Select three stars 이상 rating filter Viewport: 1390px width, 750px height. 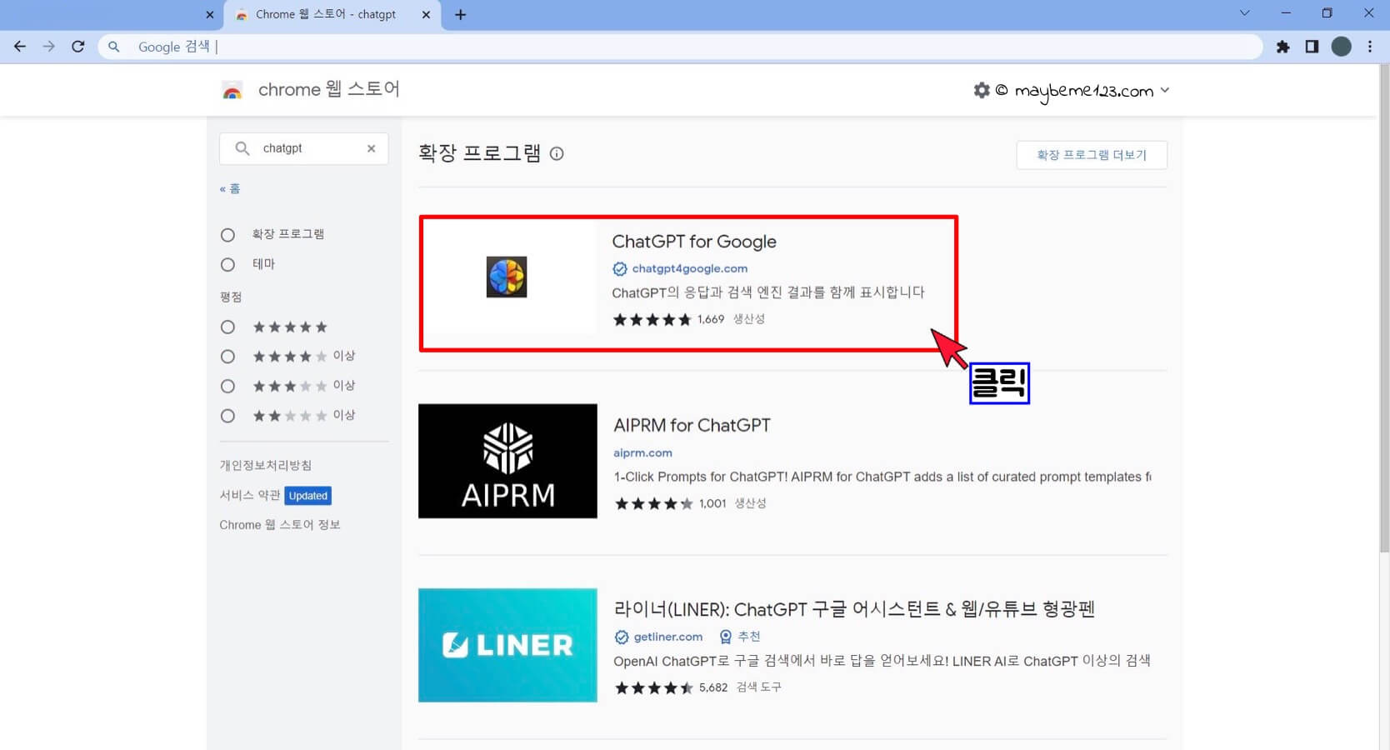coord(227,387)
